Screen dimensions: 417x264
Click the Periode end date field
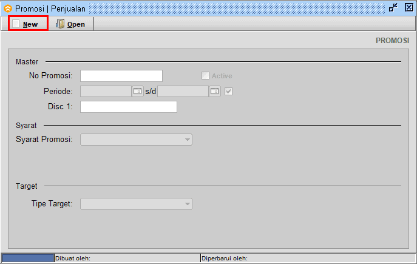(x=183, y=92)
